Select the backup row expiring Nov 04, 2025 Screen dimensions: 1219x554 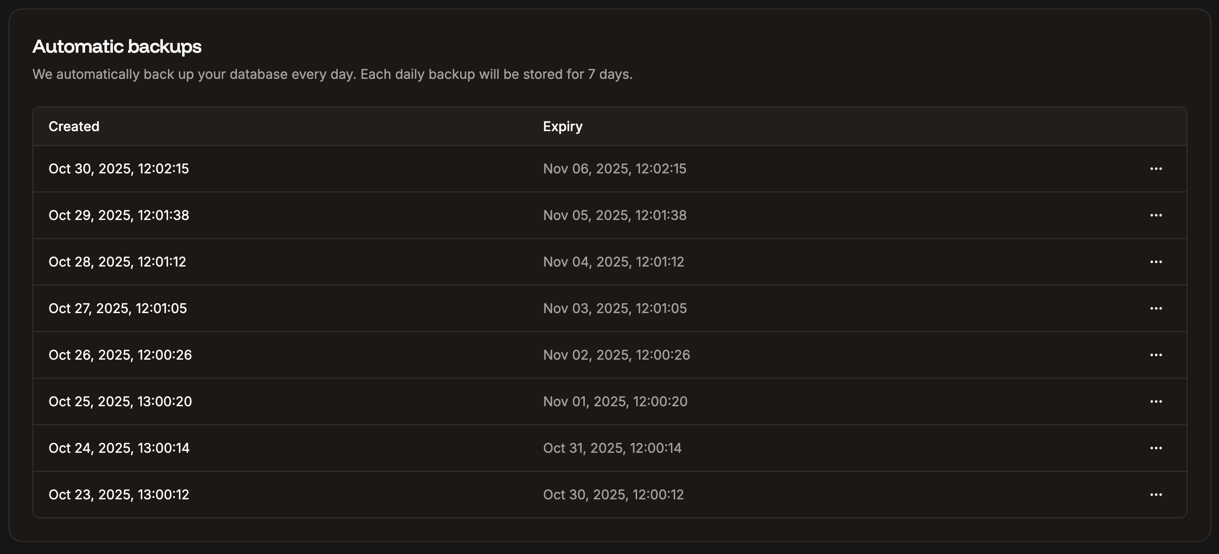coord(613,261)
